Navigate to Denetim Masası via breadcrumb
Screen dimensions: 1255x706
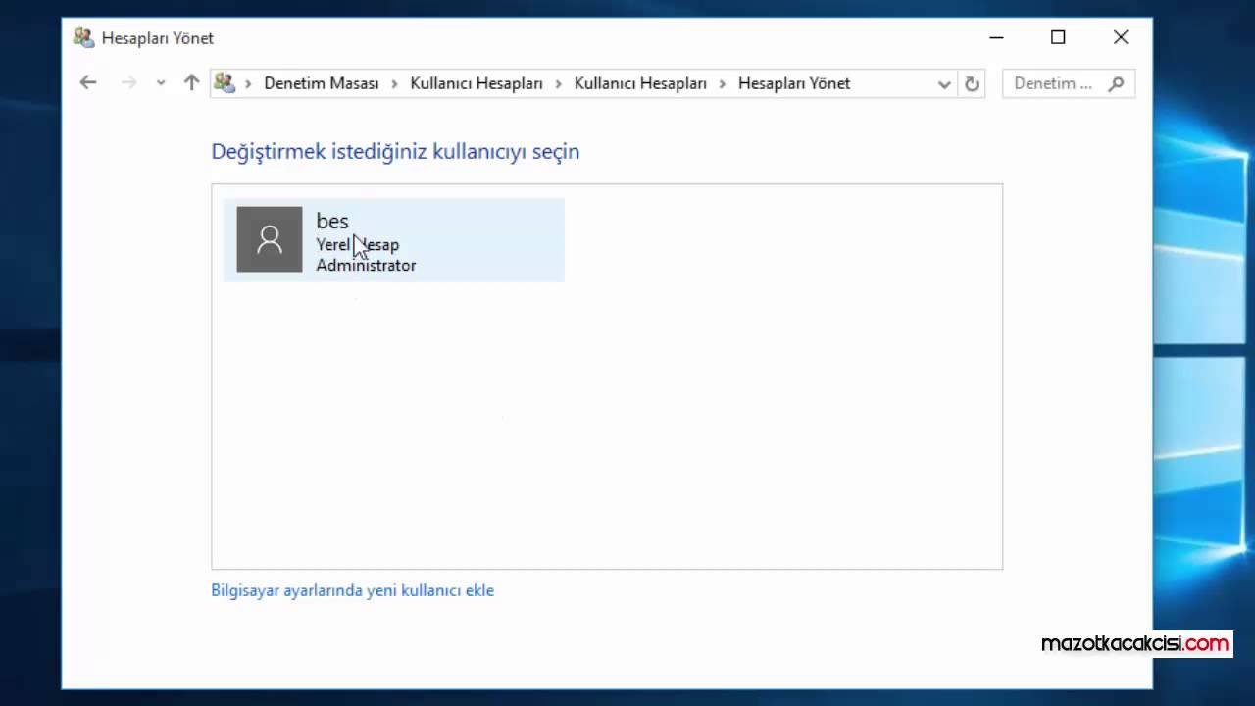(x=322, y=83)
